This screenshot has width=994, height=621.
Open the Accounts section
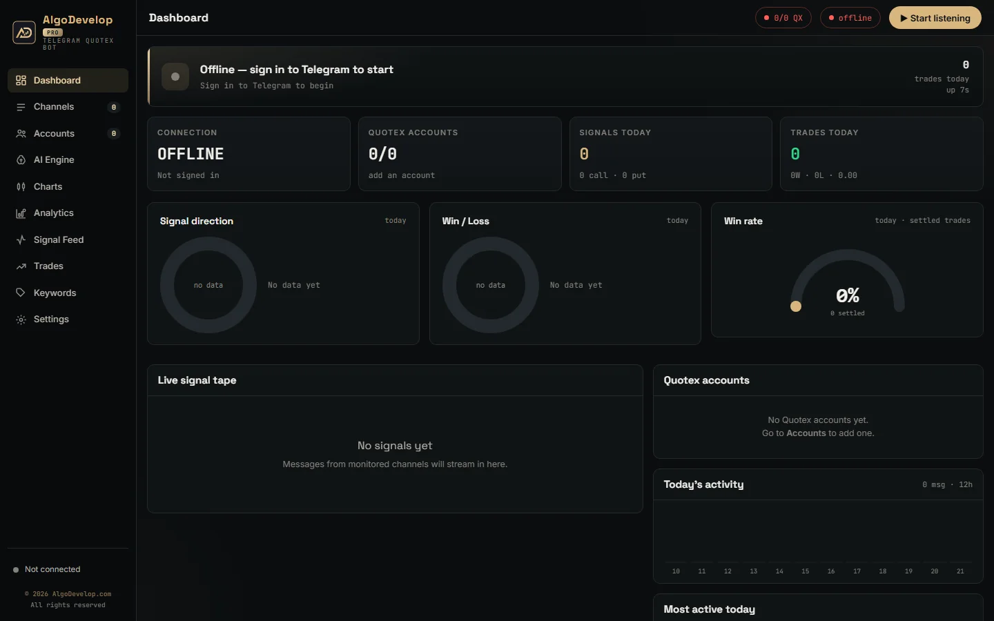tap(68, 133)
